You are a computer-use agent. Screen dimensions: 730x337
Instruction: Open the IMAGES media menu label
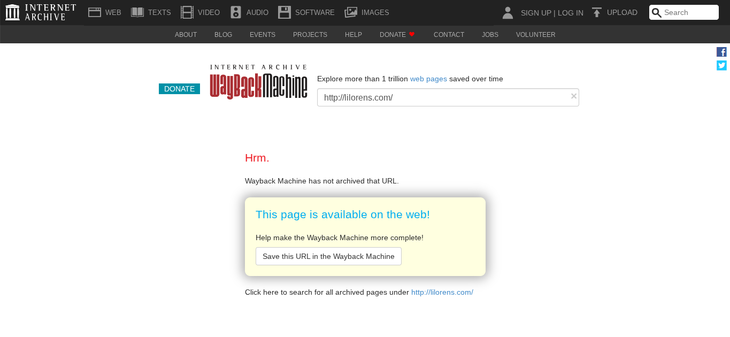(375, 12)
